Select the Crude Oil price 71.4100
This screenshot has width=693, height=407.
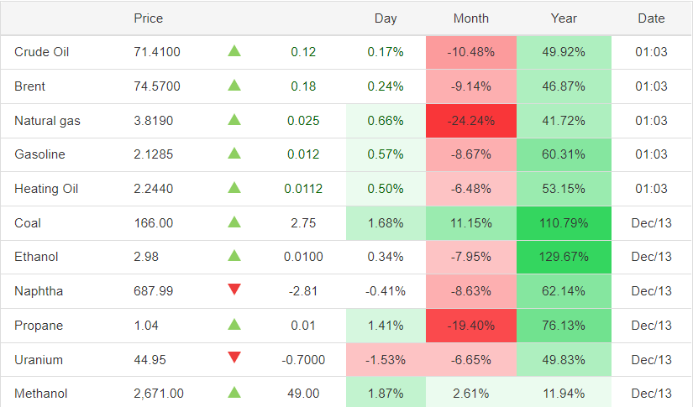[x=157, y=52]
